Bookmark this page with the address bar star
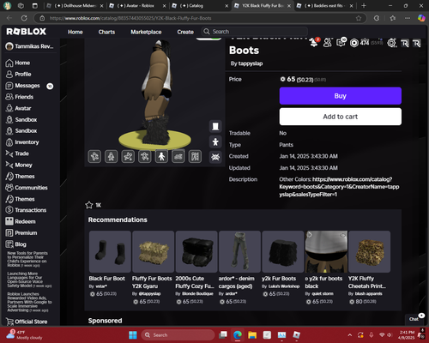The image size is (429, 343). tap(359, 18)
